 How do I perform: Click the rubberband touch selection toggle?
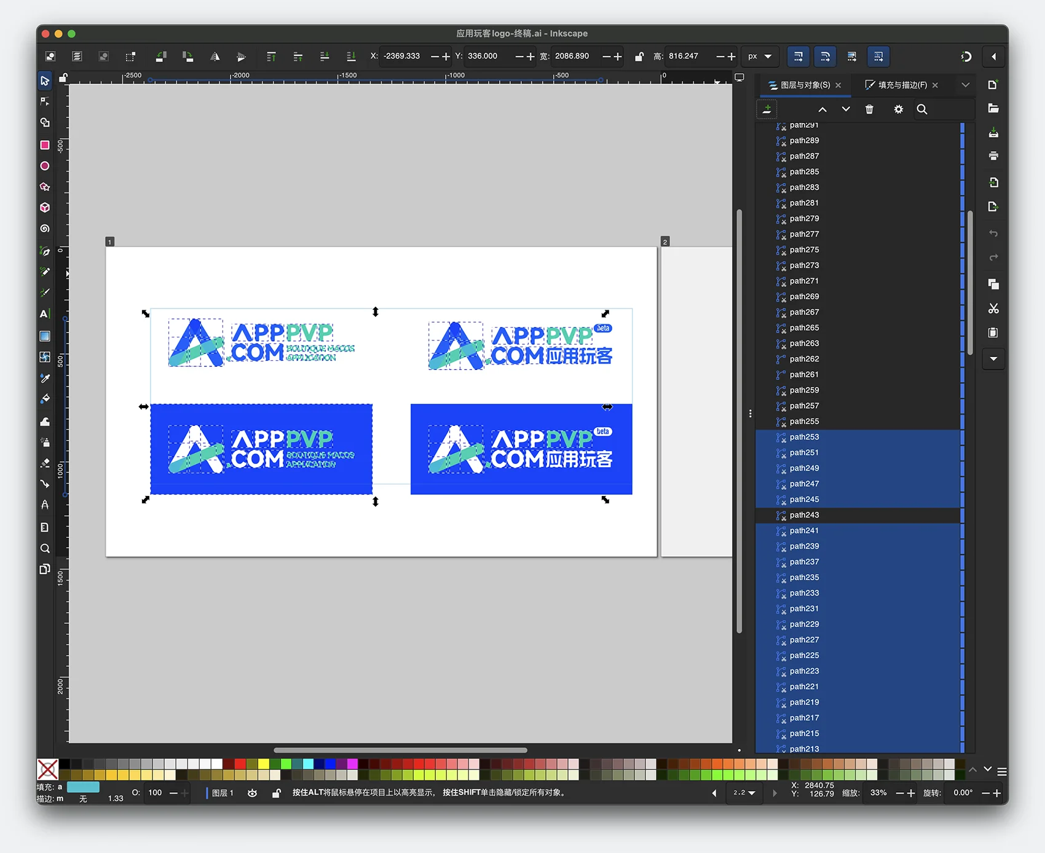[x=130, y=57]
